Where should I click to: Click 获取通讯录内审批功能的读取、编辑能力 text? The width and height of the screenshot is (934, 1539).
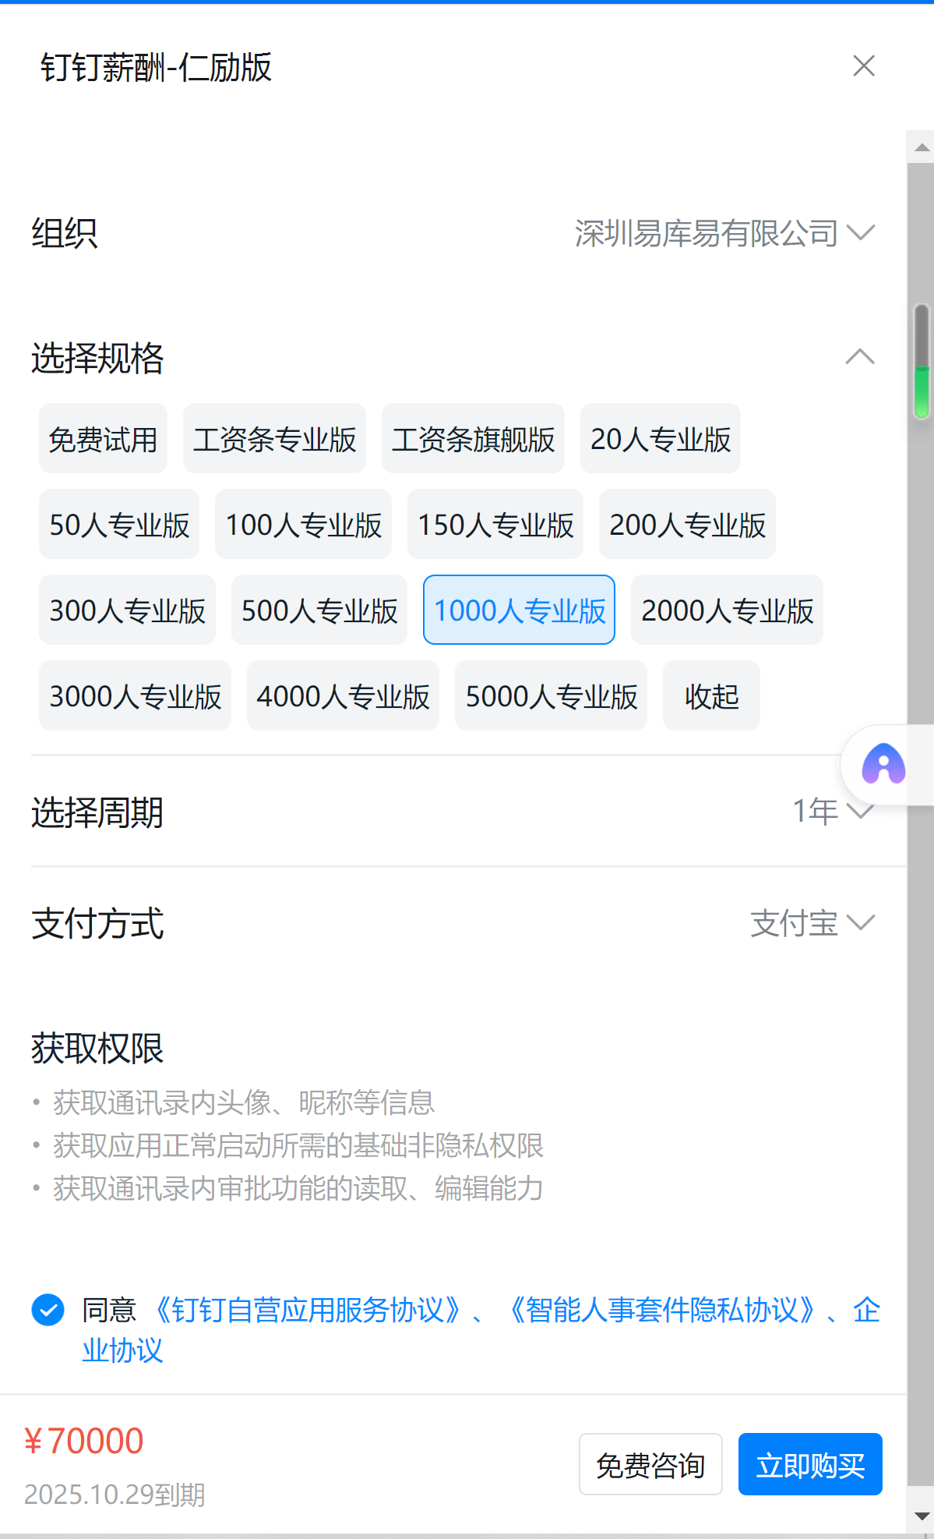(298, 1188)
